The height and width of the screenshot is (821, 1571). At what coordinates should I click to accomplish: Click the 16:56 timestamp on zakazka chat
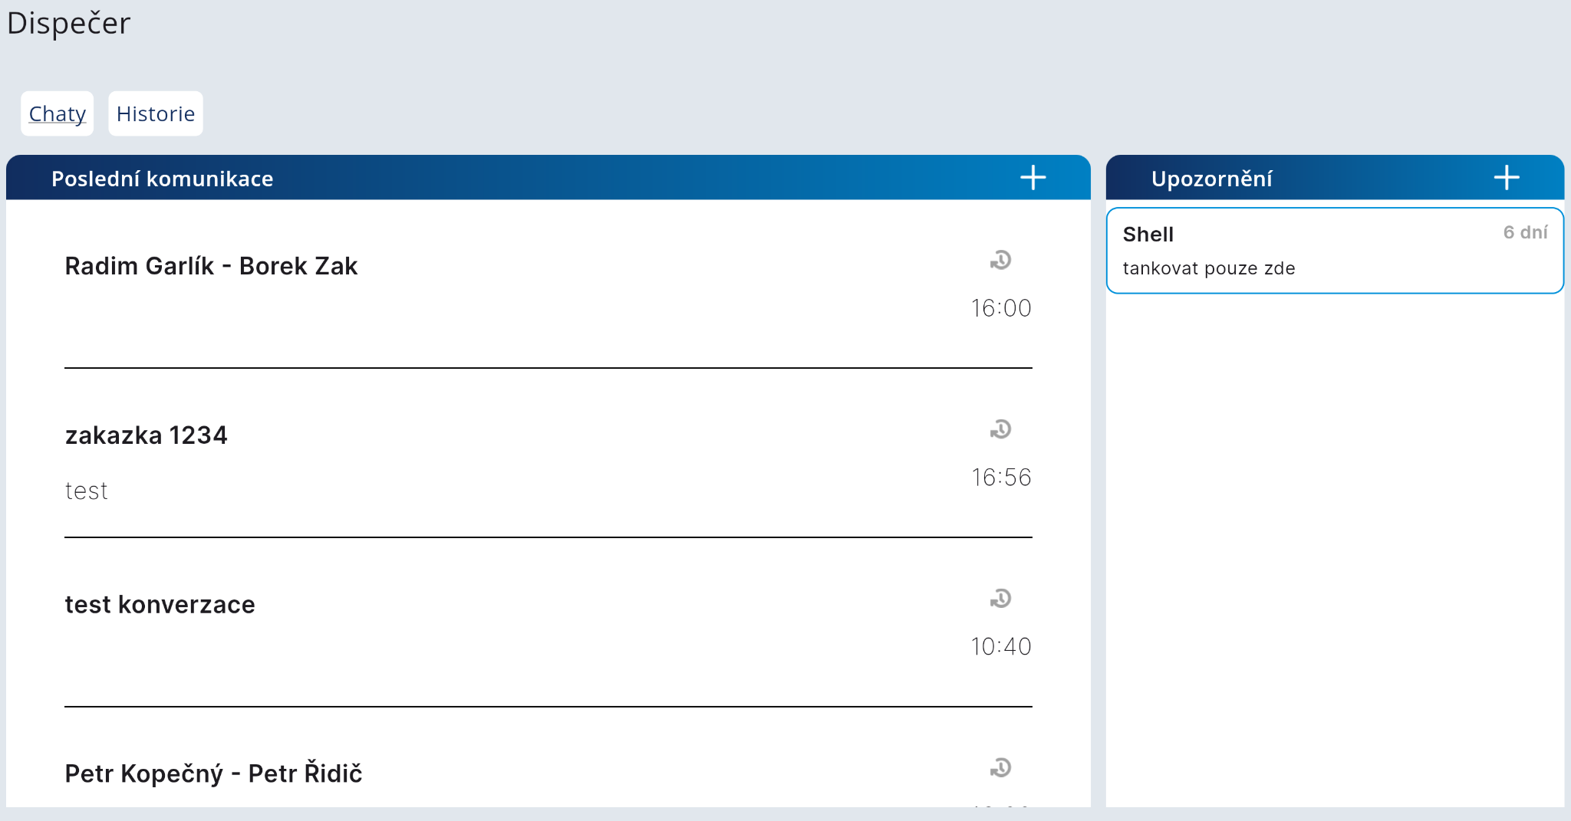tap(1001, 478)
